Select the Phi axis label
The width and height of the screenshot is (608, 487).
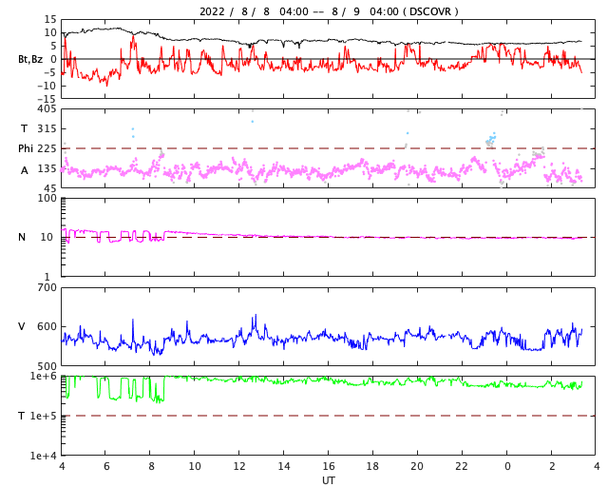[26, 148]
